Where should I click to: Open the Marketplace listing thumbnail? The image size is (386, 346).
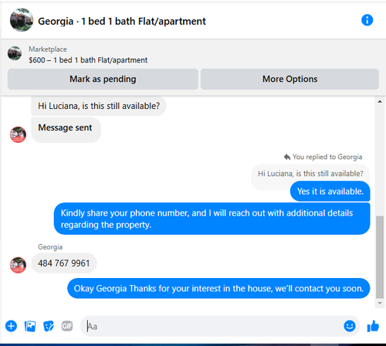(15, 53)
